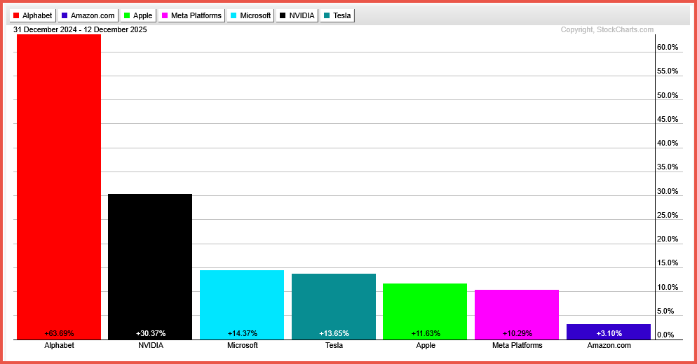This screenshot has height=364, width=697.
Task: Hide NVIDIA series via legend button
Action: [x=297, y=15]
